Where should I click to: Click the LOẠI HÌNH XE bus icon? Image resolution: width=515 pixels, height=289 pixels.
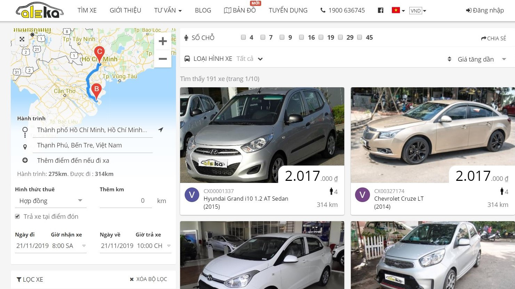tap(187, 59)
